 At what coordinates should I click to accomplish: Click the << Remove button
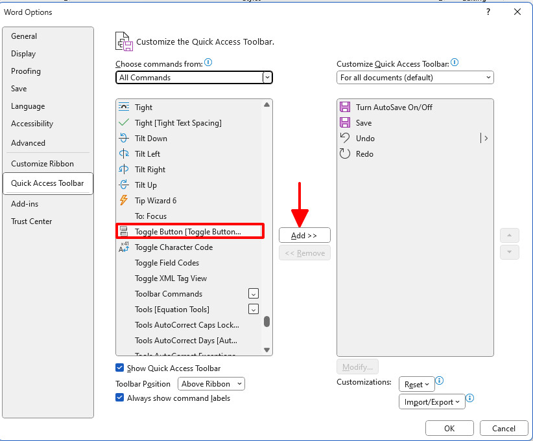pyautogui.click(x=305, y=253)
